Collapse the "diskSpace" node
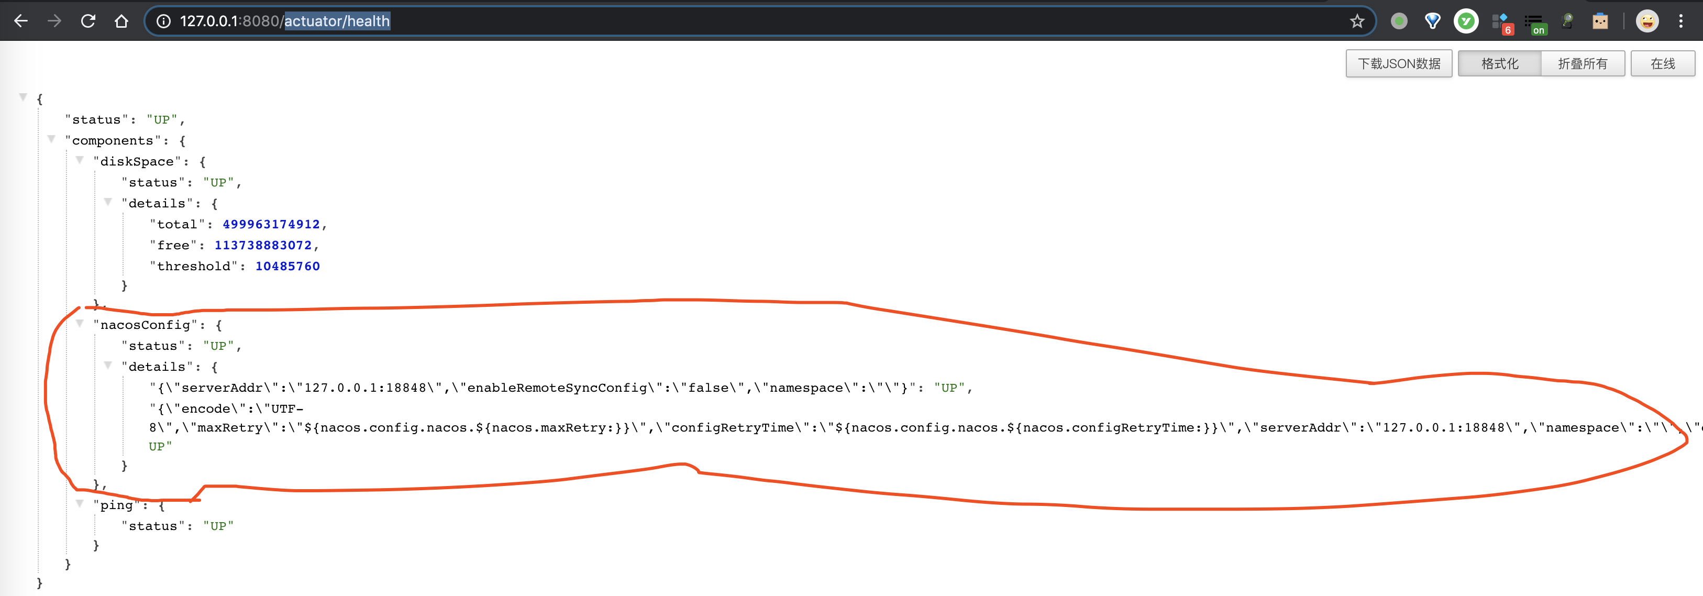This screenshot has height=596, width=1703. (80, 160)
